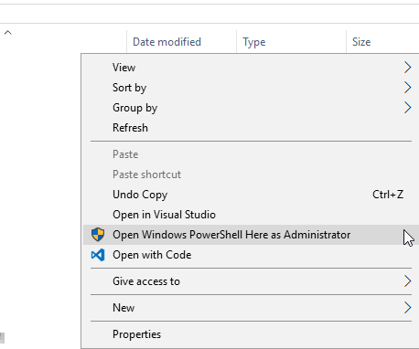Click the Ctrl+Z shortcut text
419x349 pixels.
[388, 195]
